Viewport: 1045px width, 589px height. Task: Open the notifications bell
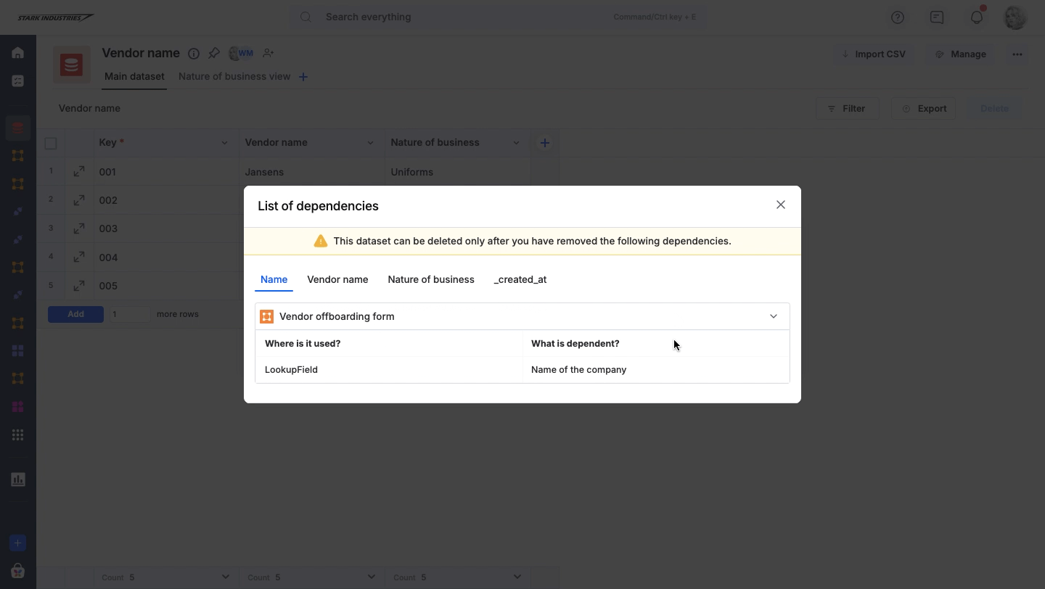tap(977, 17)
